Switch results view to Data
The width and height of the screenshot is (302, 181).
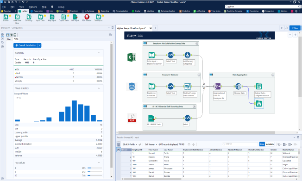coord(262,144)
